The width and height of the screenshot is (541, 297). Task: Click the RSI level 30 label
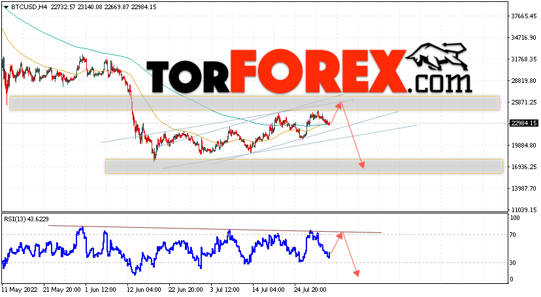pos(514,263)
